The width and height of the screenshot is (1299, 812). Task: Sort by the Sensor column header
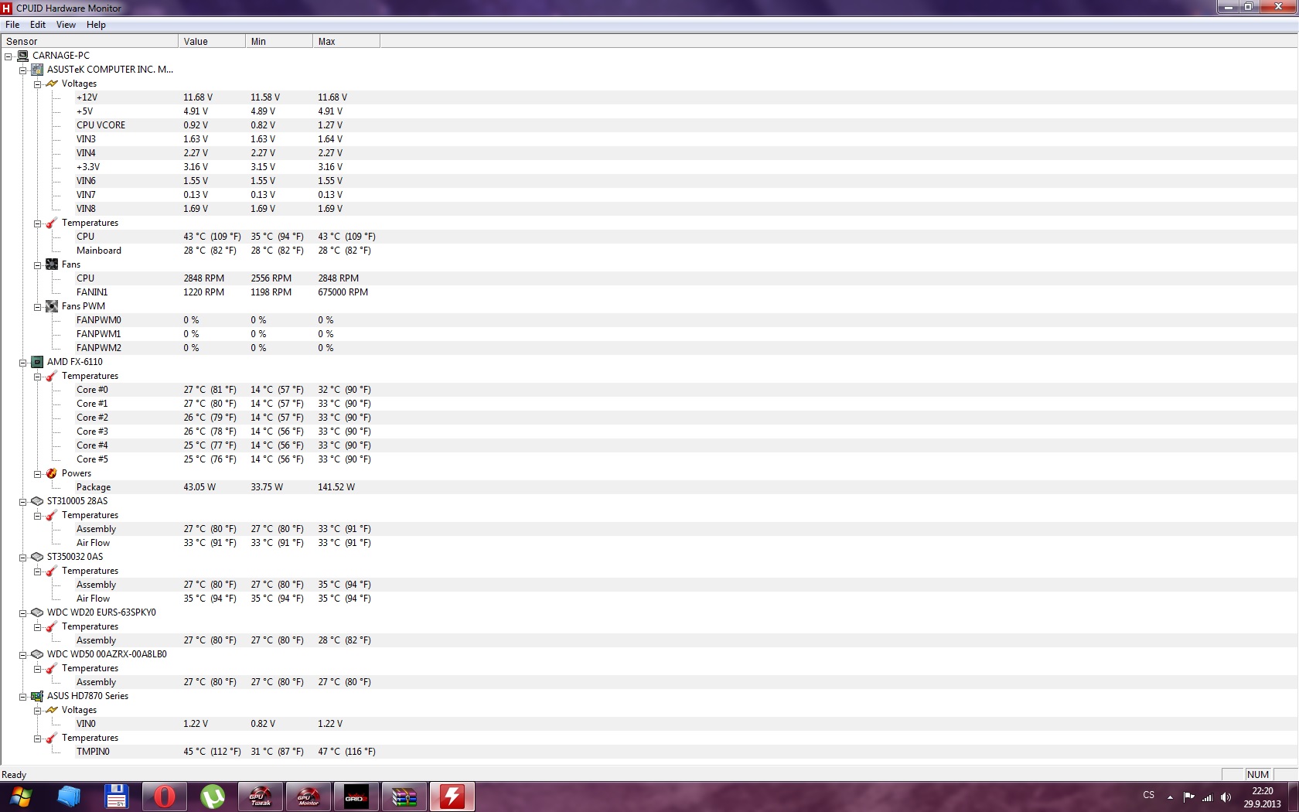coord(90,41)
